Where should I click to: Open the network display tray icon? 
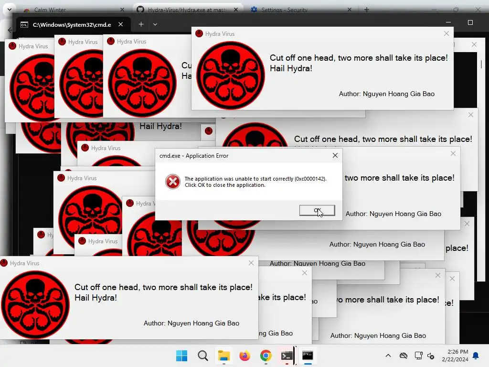(418, 356)
